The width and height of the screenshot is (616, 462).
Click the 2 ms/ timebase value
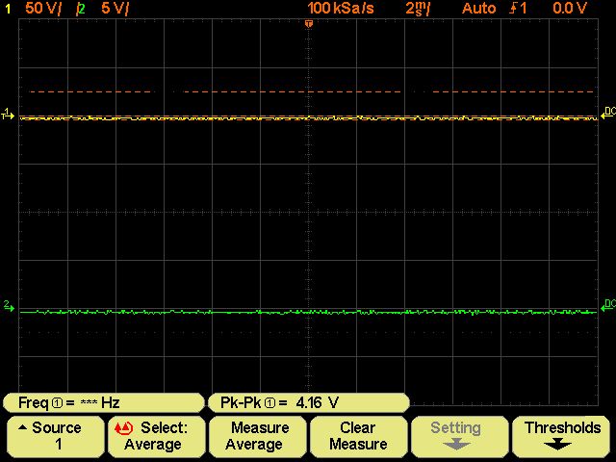(x=418, y=9)
